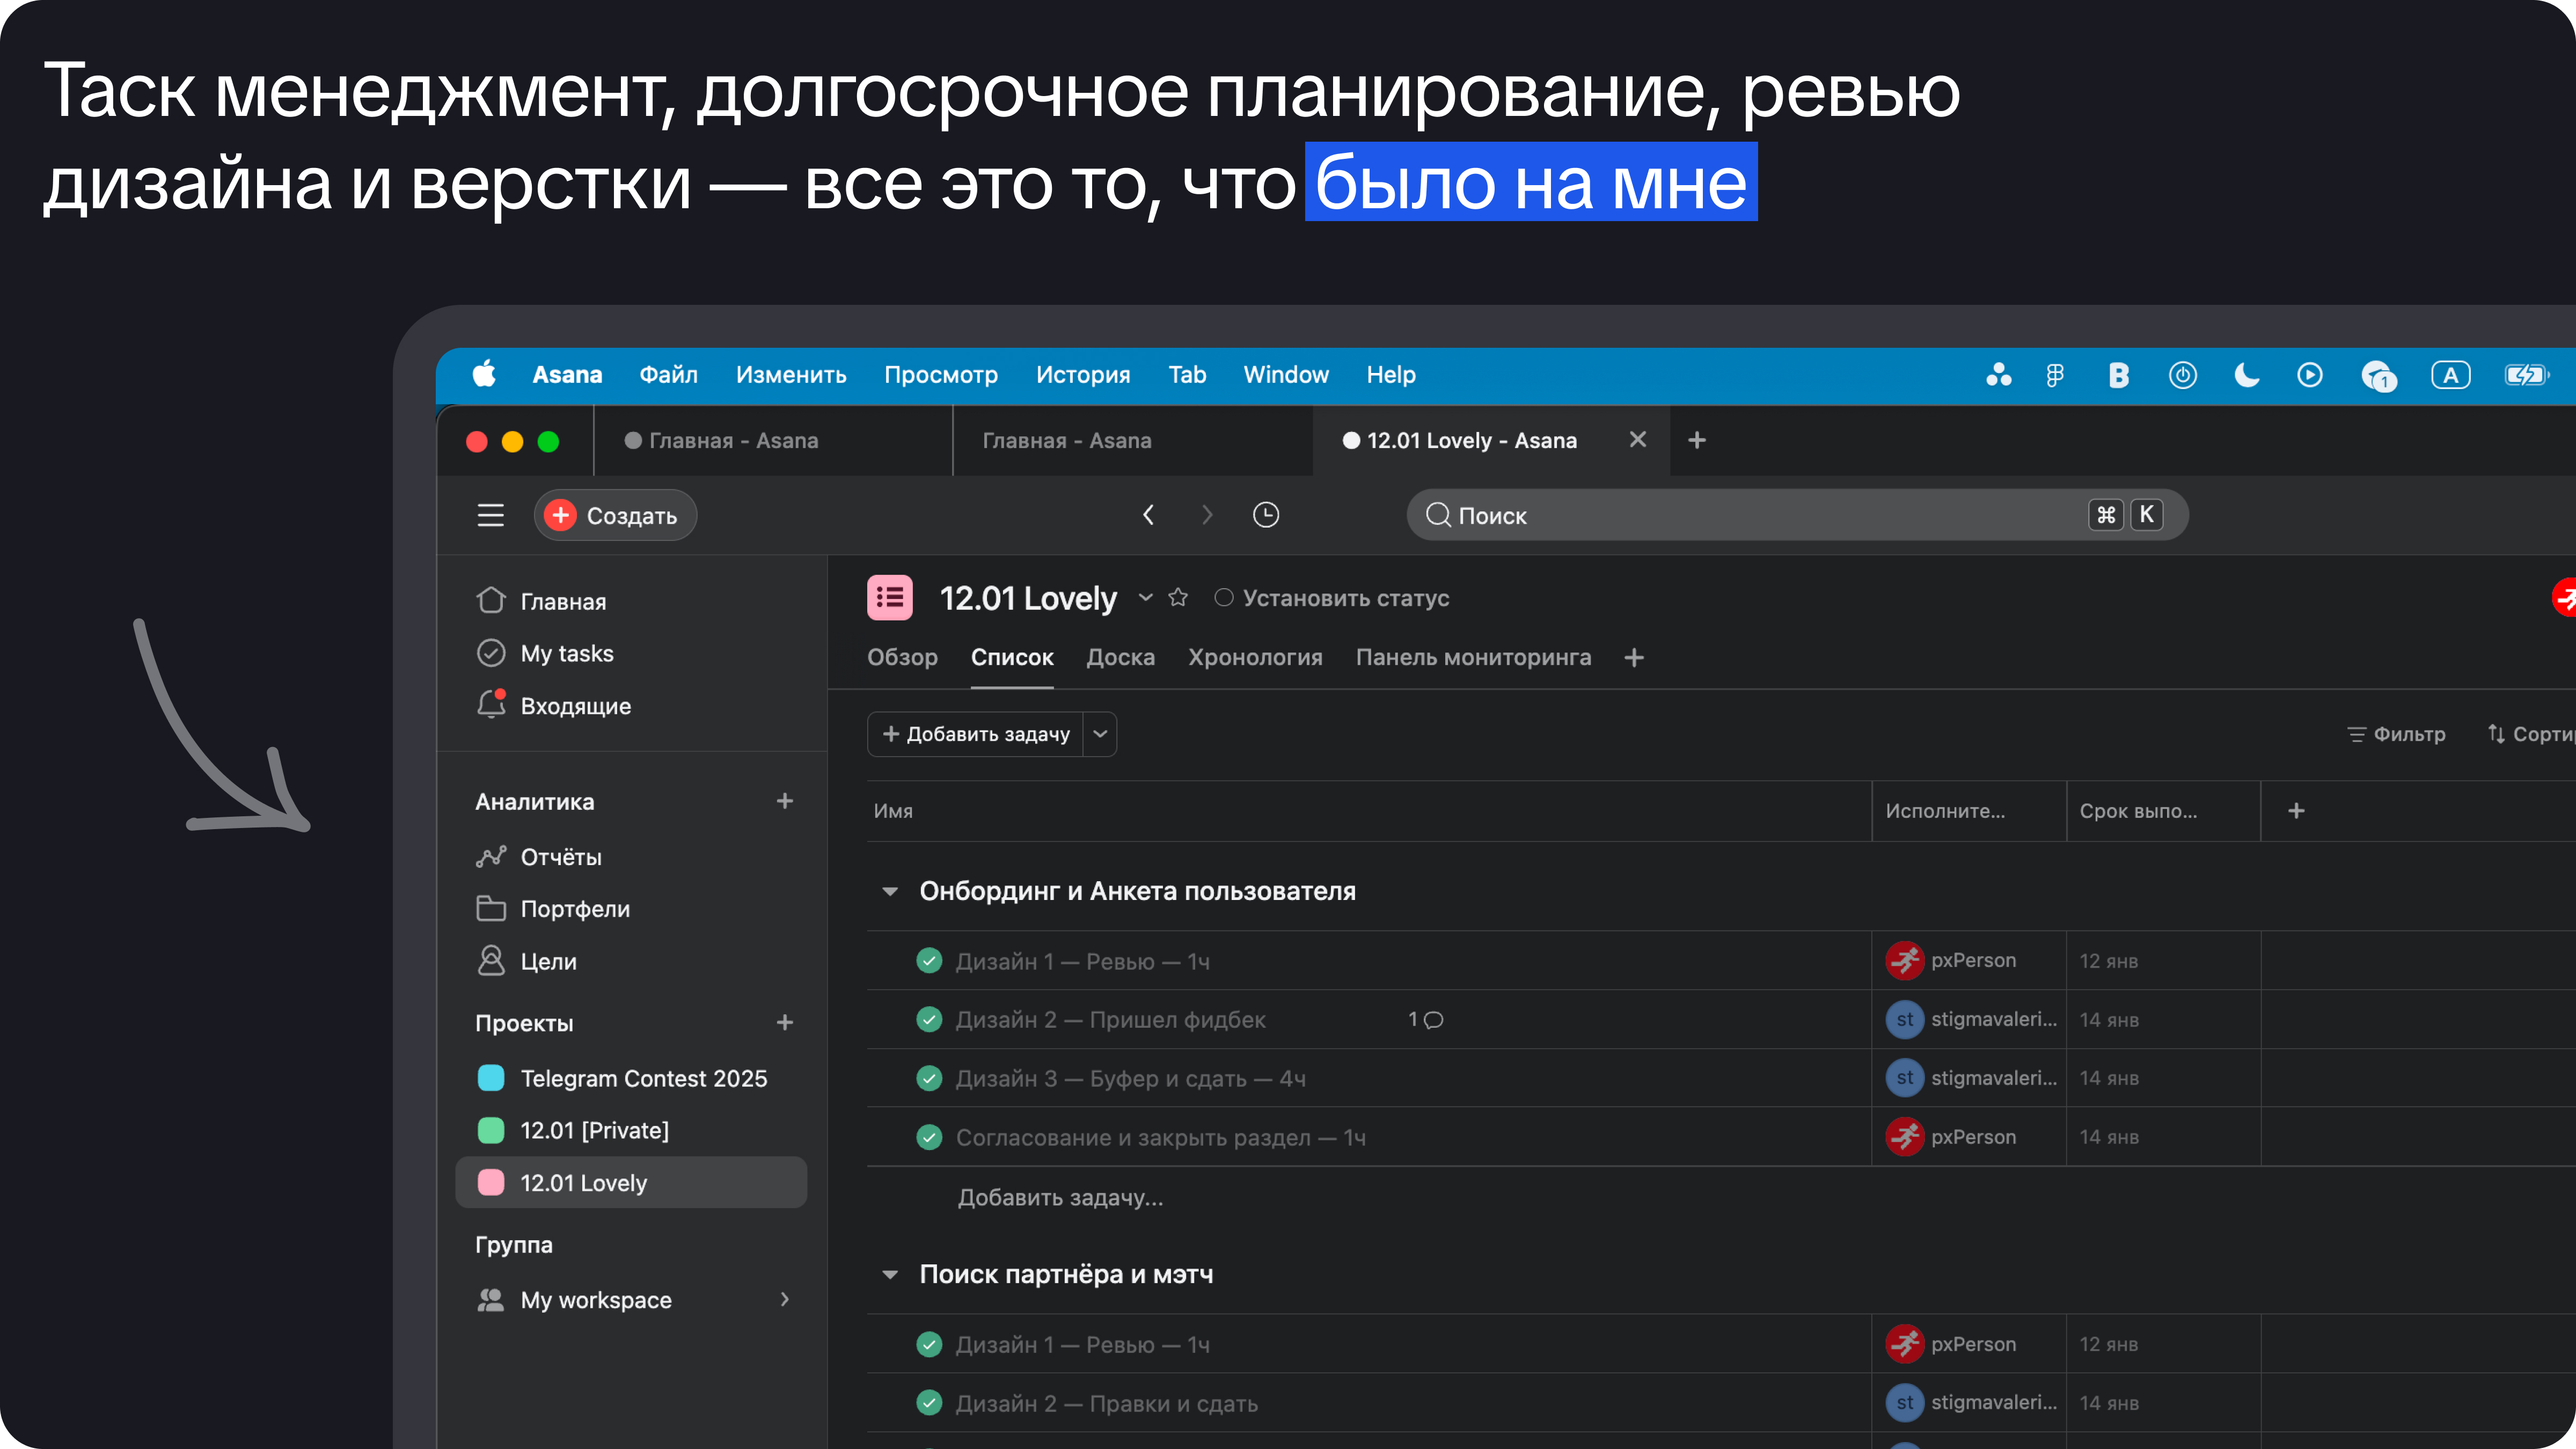This screenshot has width=2576, height=1449.
Task: Click back navigation arrow in toolbar
Action: tap(1148, 515)
